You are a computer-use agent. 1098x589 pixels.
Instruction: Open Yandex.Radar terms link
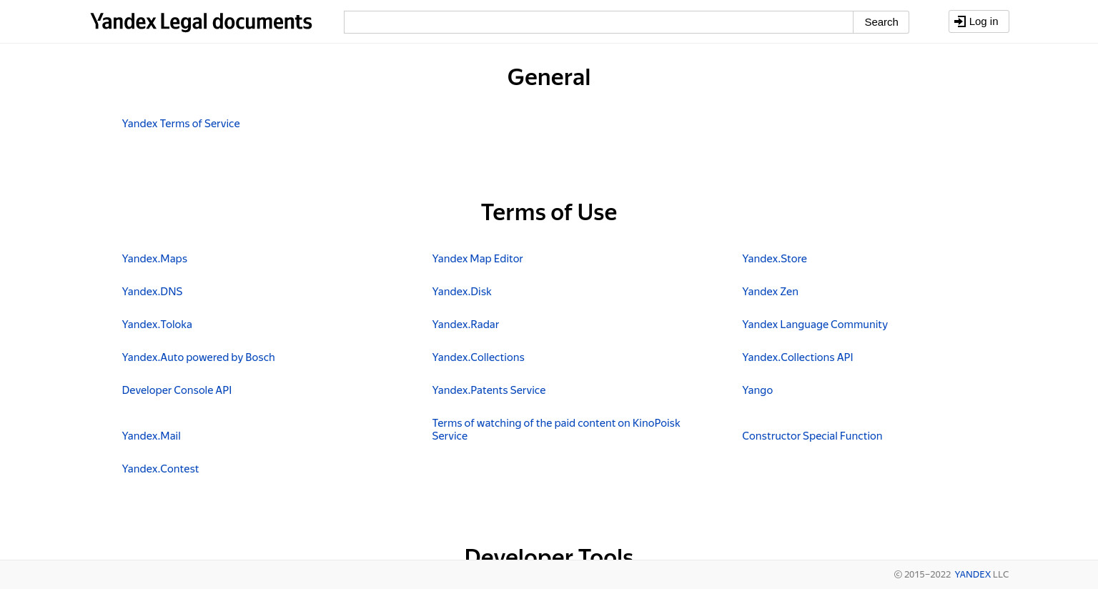point(465,325)
